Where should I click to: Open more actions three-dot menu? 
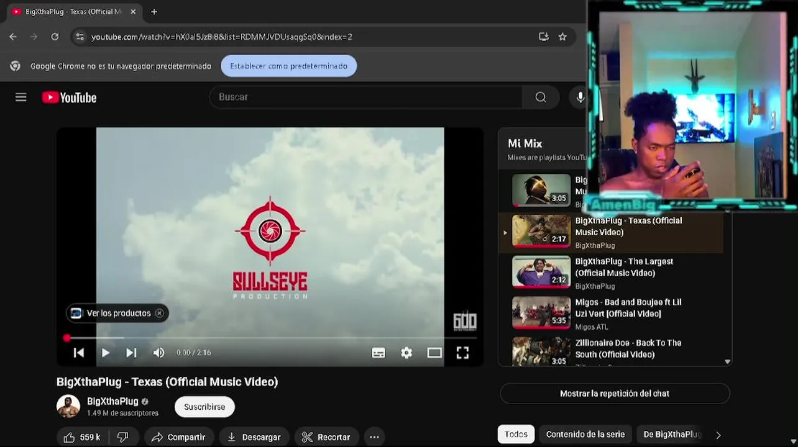tap(374, 437)
